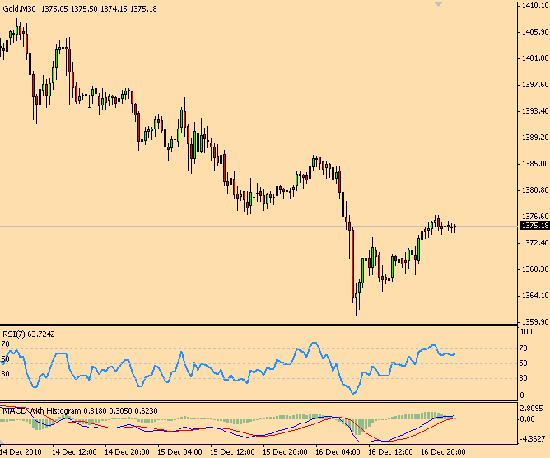
Task: Click the RSI(7) 63.7242 indicator label
Action: pyautogui.click(x=29, y=334)
